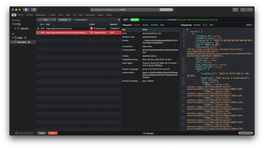Toggle the right panel icon
The width and height of the screenshot is (264, 148).
(250, 10)
